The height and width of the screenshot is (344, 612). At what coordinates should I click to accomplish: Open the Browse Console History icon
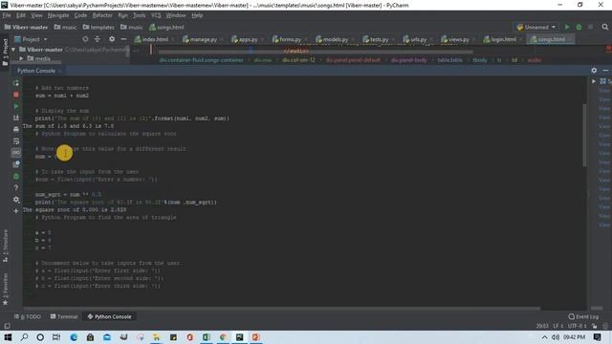[x=16, y=164]
